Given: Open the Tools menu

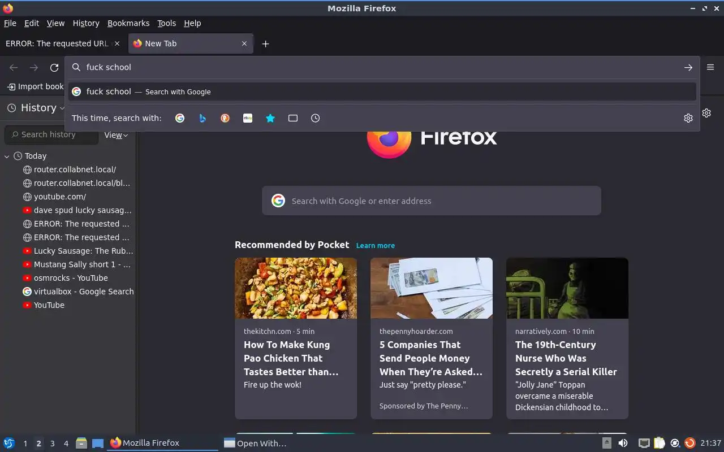Looking at the screenshot, I should (166, 23).
